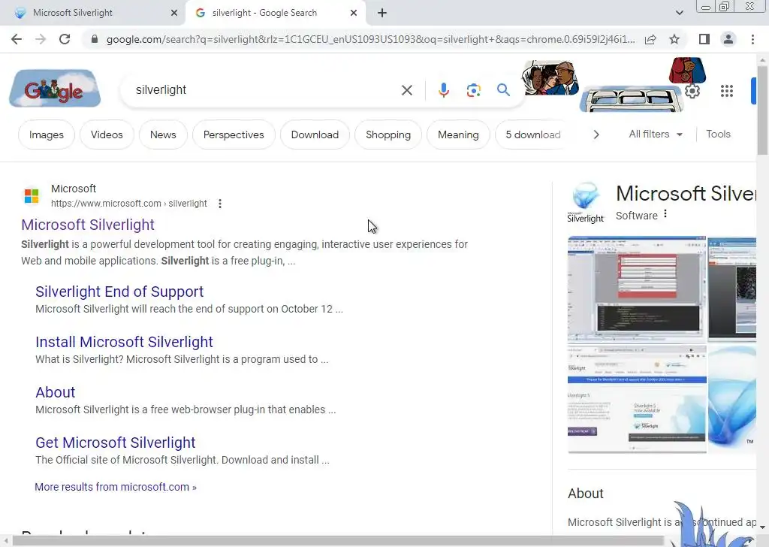Filter results by News
The height and width of the screenshot is (547, 769).
(163, 134)
